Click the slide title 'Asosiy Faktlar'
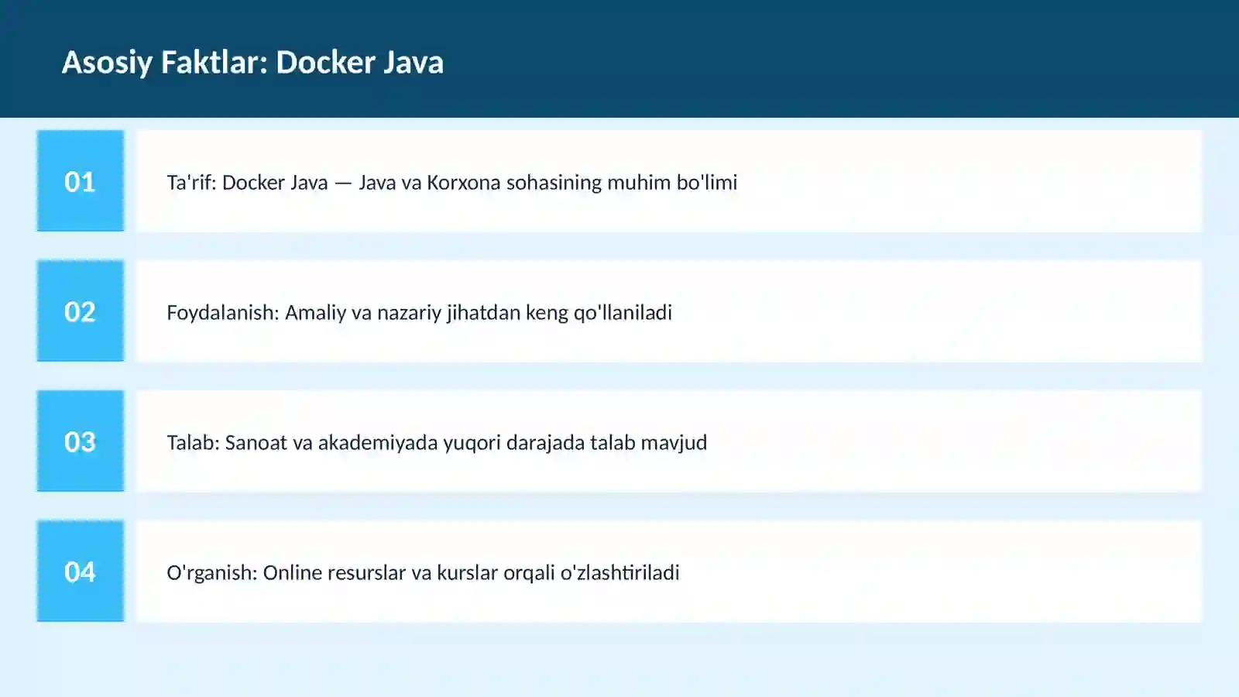1239x697 pixels. tap(165, 63)
